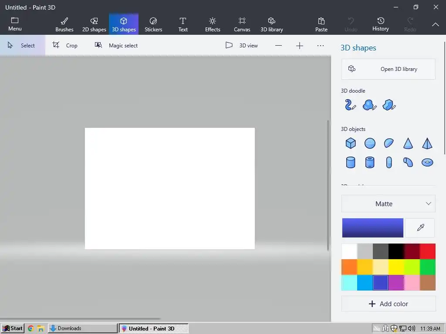Open the Effects tab
The height and width of the screenshot is (334, 446).
[x=213, y=24]
